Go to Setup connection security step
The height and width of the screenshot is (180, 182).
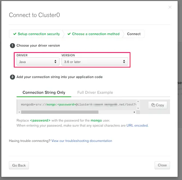click(39, 34)
